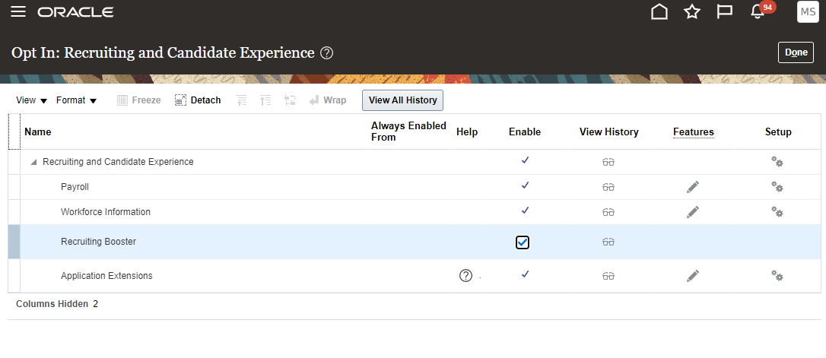Open help icon for Application Extensions

[x=466, y=276]
